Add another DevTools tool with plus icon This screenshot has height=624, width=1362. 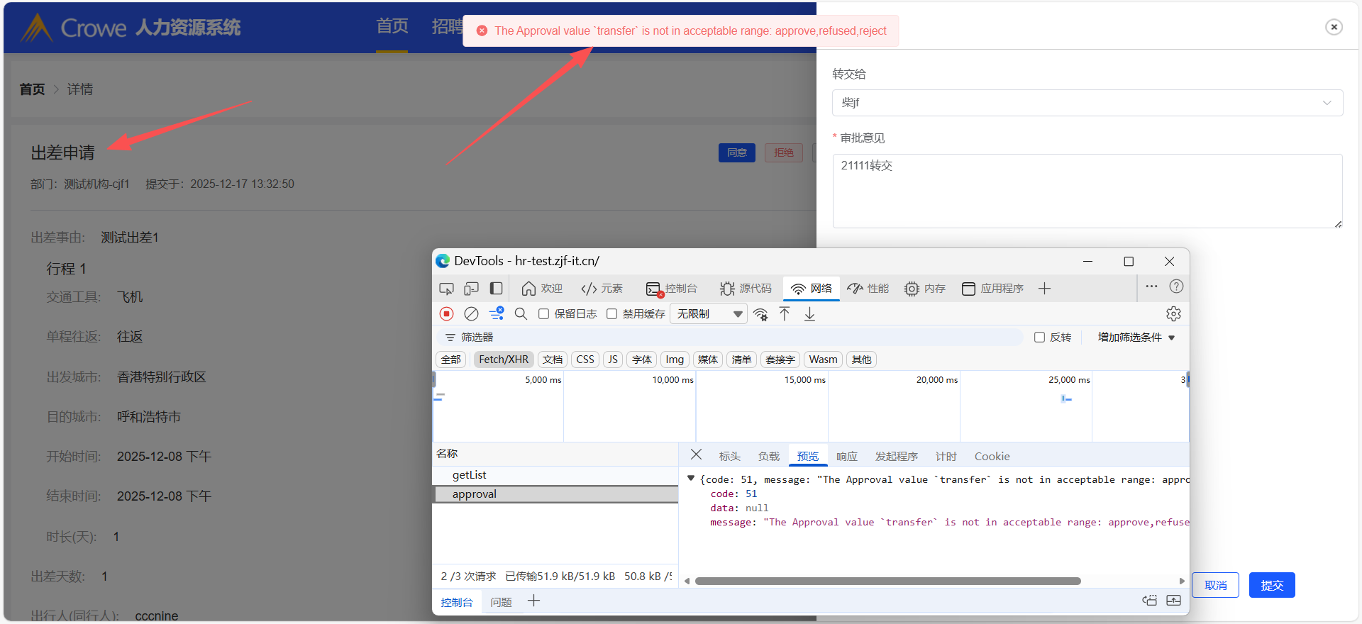[x=1044, y=289]
